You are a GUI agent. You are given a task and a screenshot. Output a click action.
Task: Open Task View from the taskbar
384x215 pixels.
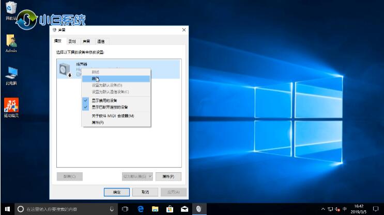tap(125, 209)
